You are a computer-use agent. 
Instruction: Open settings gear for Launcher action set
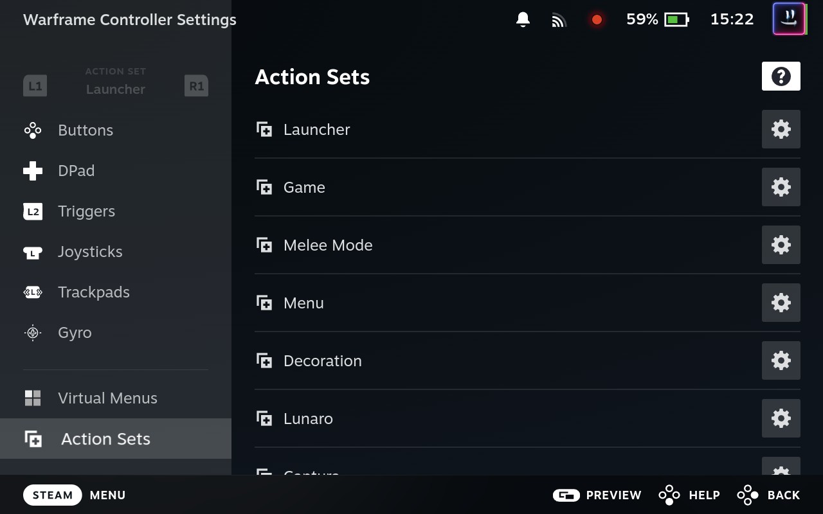coord(781,129)
